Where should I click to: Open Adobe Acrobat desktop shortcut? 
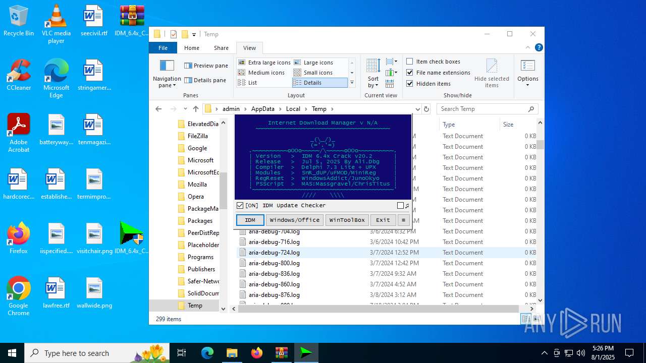coord(19,133)
